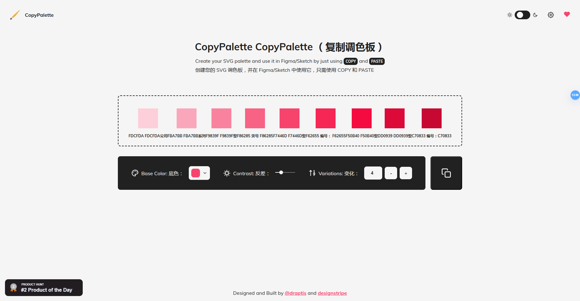Toggle the dark mode switch
580x301 pixels.
tap(522, 15)
